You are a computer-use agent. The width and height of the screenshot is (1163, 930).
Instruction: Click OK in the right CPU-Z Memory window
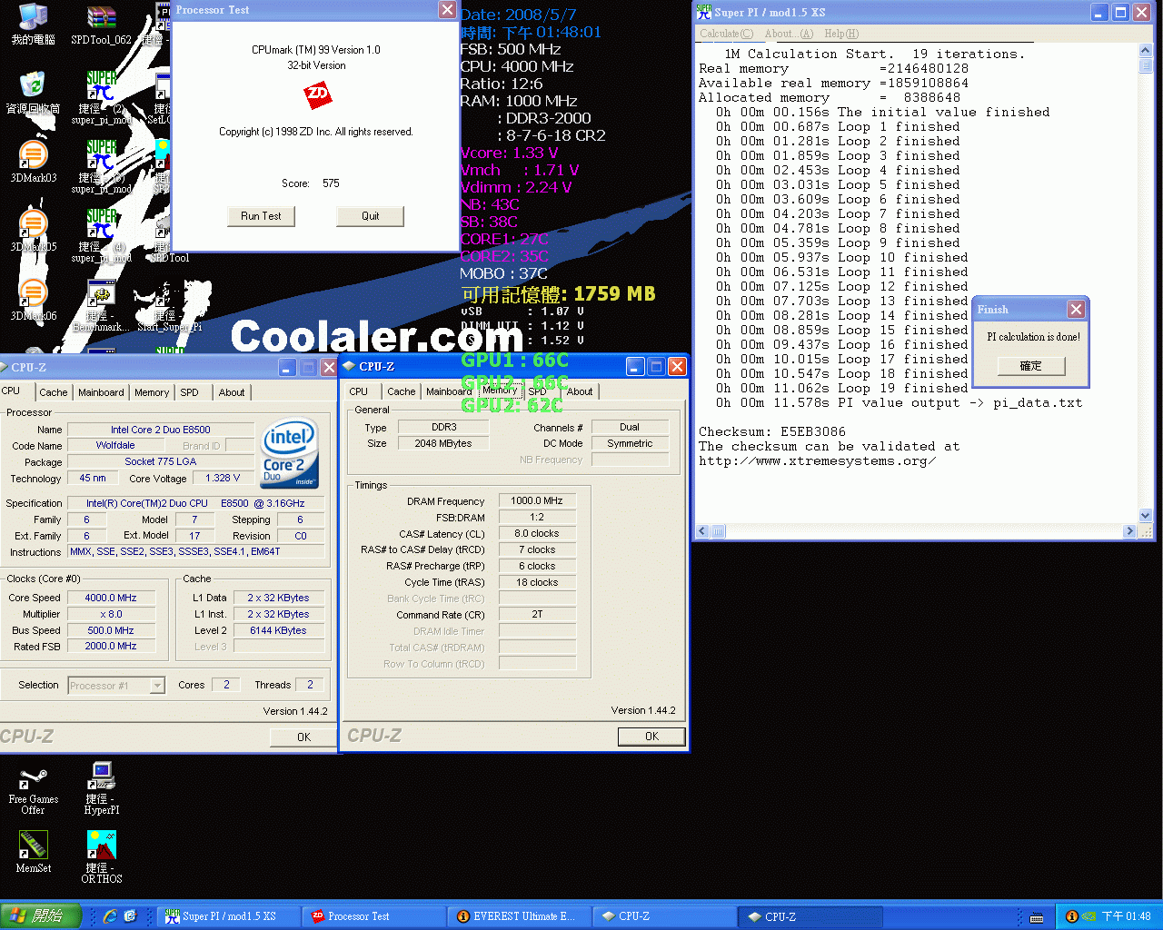(x=651, y=737)
